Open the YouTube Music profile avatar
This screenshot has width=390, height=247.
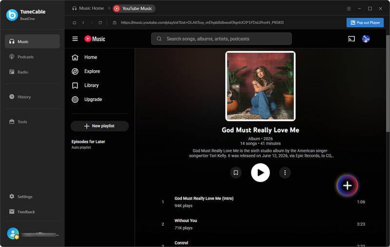[x=366, y=39]
